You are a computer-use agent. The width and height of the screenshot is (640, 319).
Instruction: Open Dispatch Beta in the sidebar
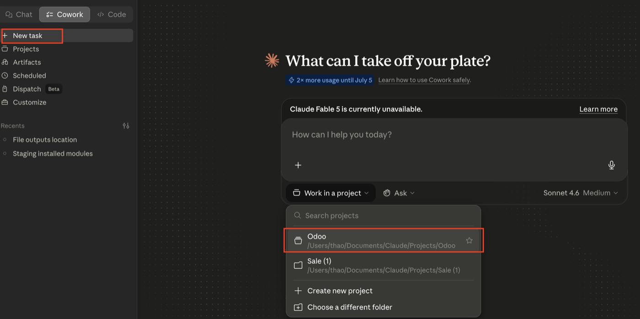pyautogui.click(x=67, y=89)
